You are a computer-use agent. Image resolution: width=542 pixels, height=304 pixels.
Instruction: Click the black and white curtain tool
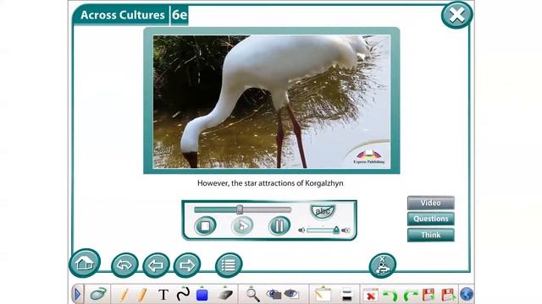pos(346,295)
